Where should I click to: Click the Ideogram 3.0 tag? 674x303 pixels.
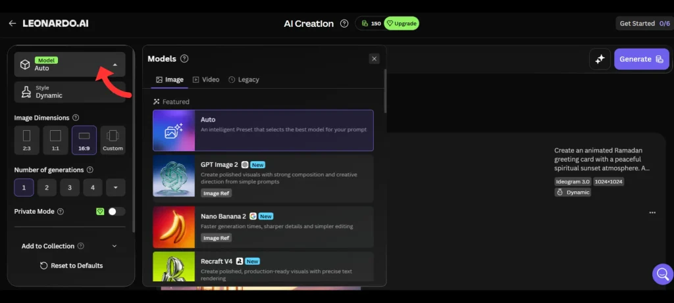coord(573,181)
